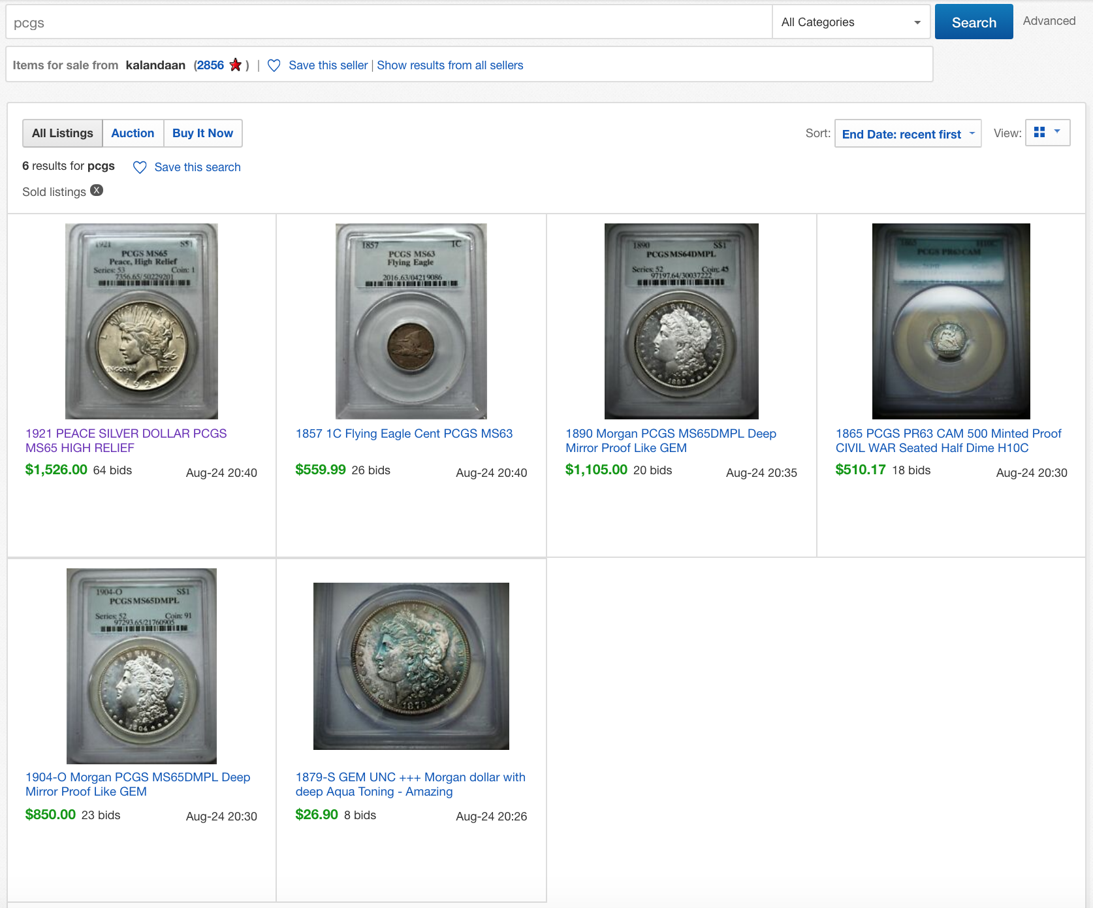Click the 20 bids count
The width and height of the screenshot is (1093, 908).
tap(652, 470)
